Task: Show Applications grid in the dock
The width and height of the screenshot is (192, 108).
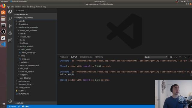Action: point(3,105)
